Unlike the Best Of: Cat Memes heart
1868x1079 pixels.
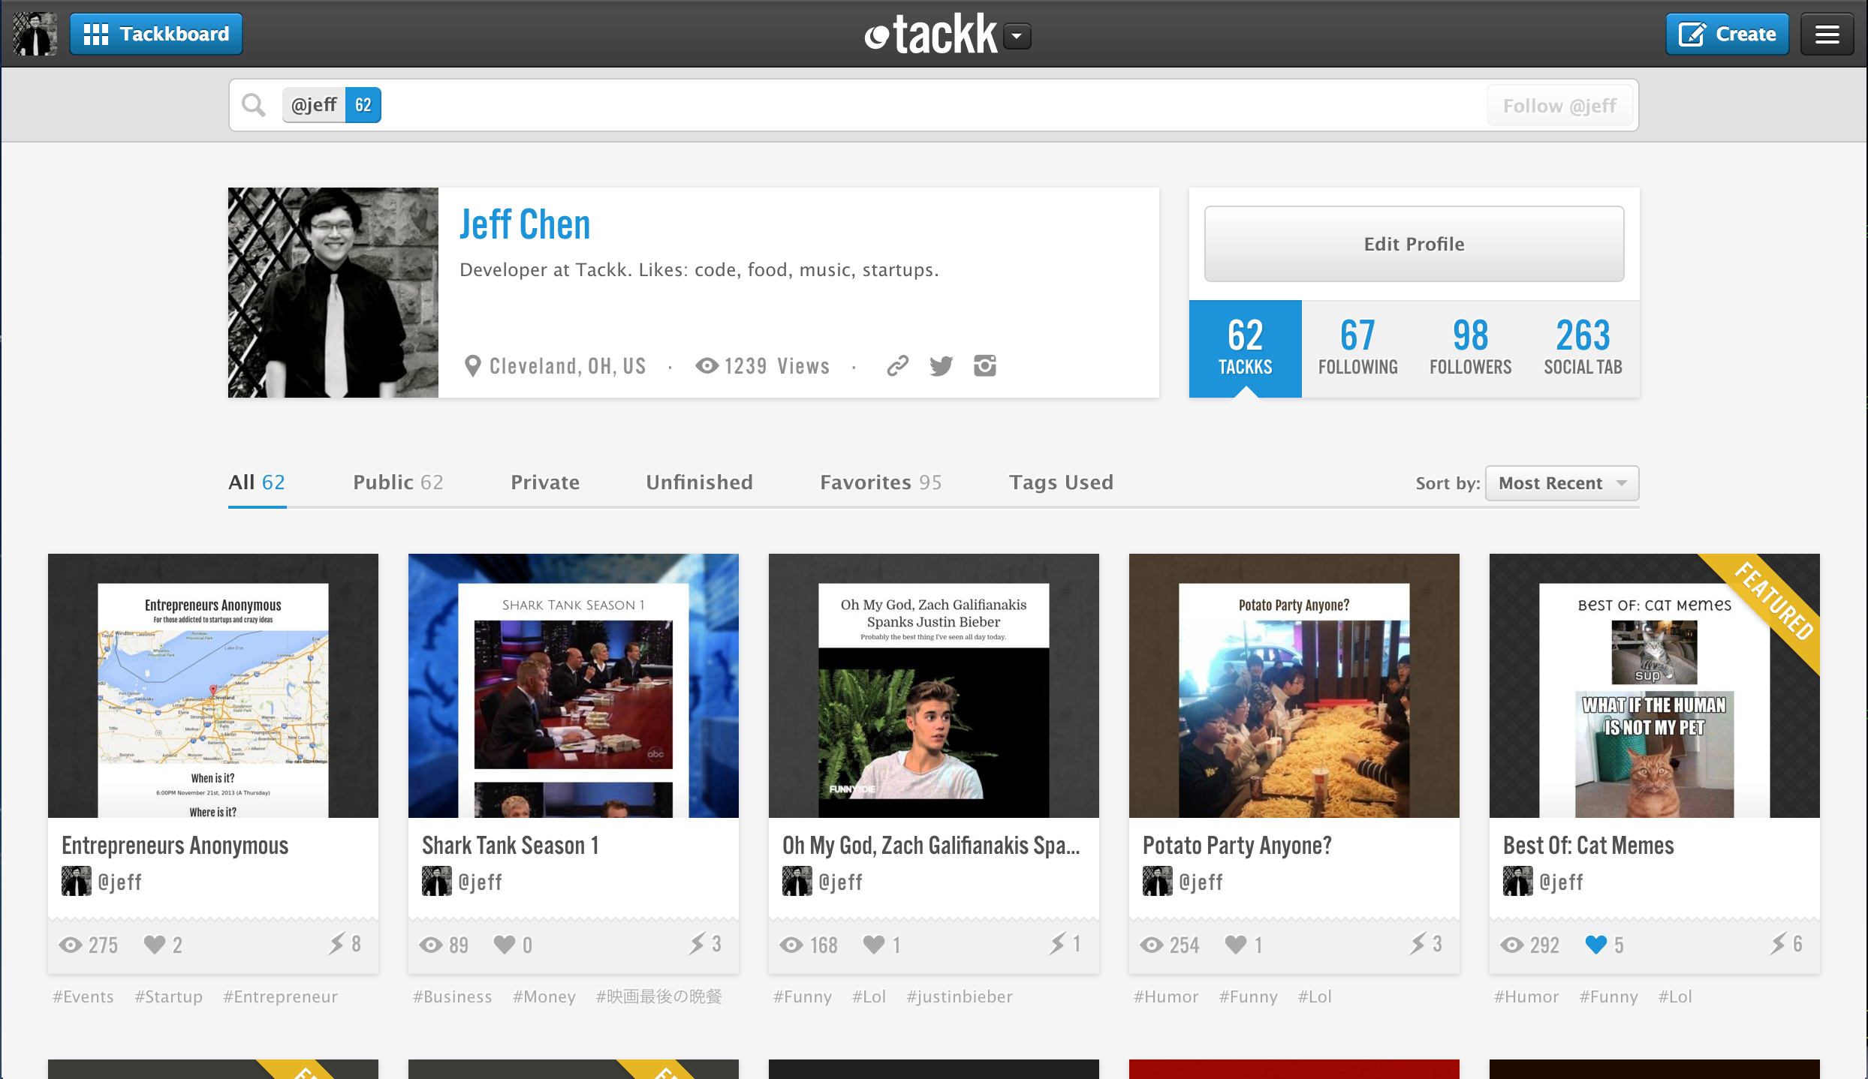tap(1596, 945)
